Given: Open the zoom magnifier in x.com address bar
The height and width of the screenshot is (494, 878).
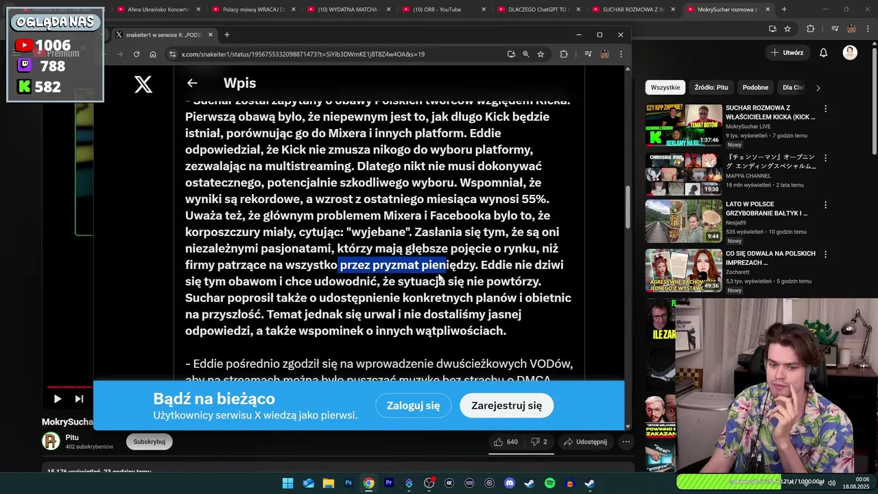Looking at the screenshot, I should 526,54.
